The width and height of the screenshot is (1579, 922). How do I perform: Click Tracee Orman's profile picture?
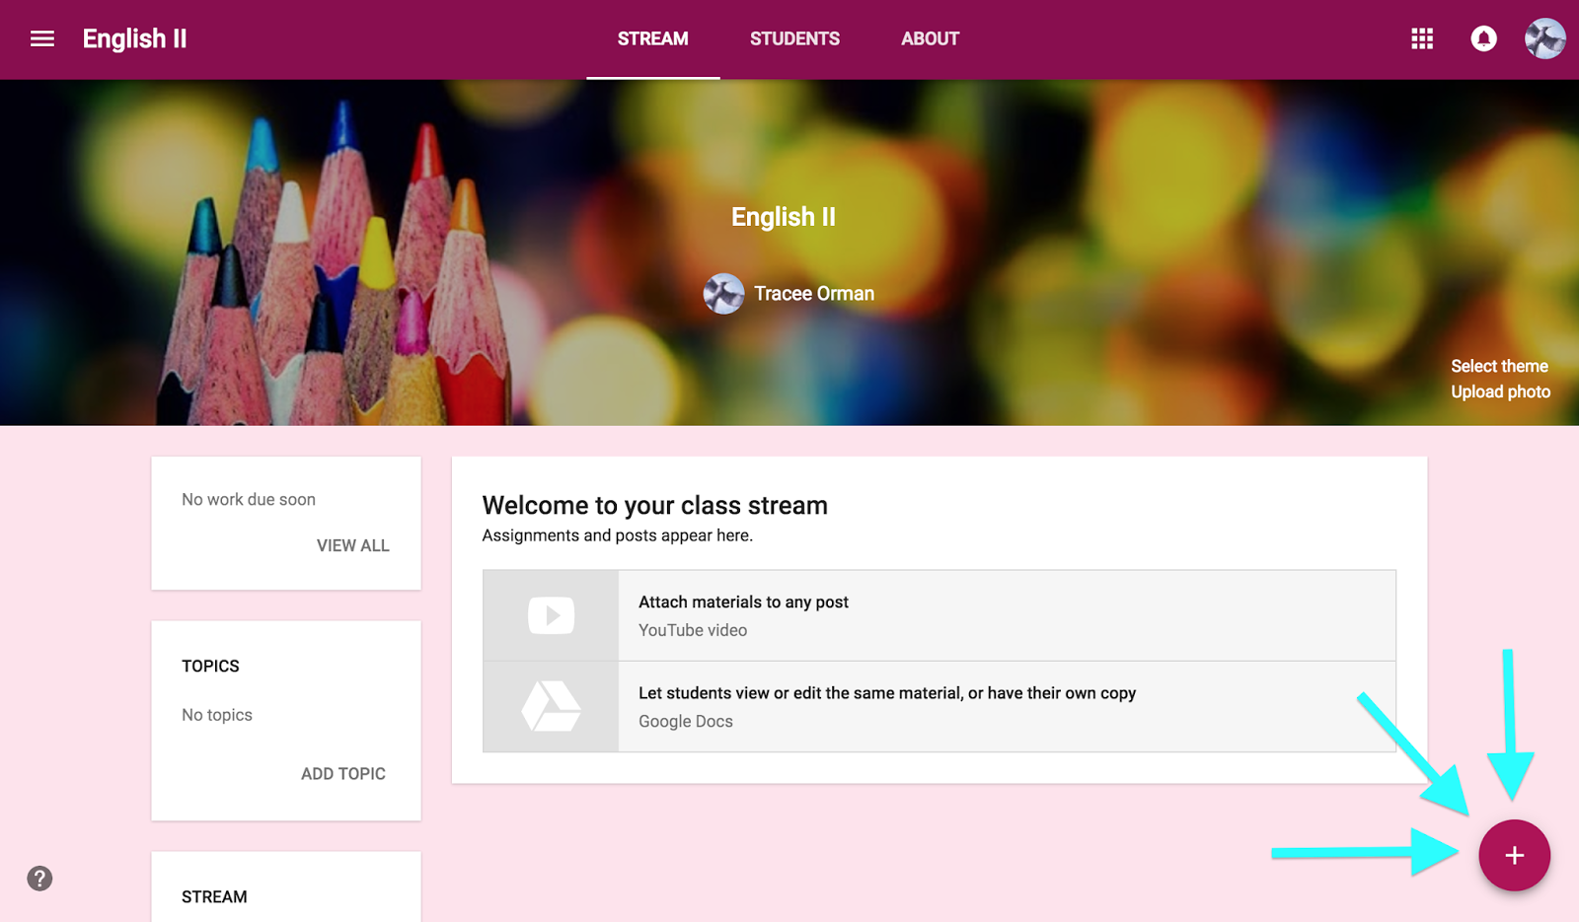point(723,293)
